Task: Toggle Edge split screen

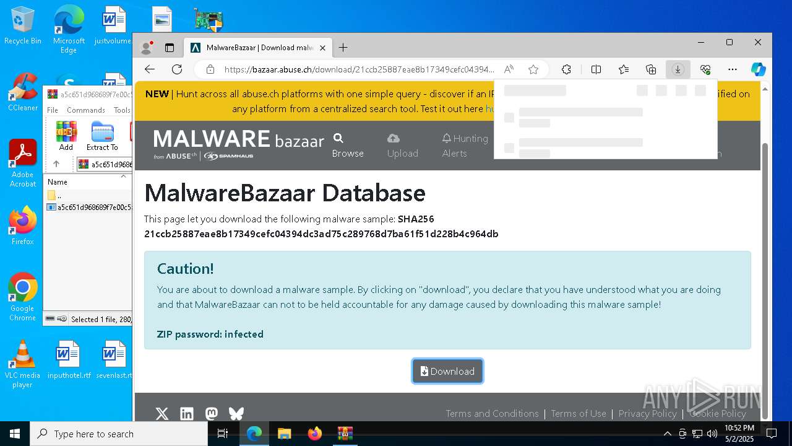Action: click(x=596, y=69)
